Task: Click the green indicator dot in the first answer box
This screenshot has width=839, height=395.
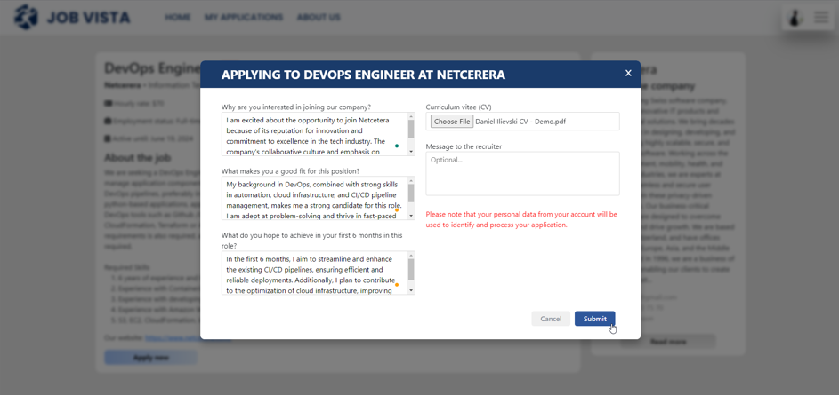Action: pyautogui.click(x=397, y=146)
